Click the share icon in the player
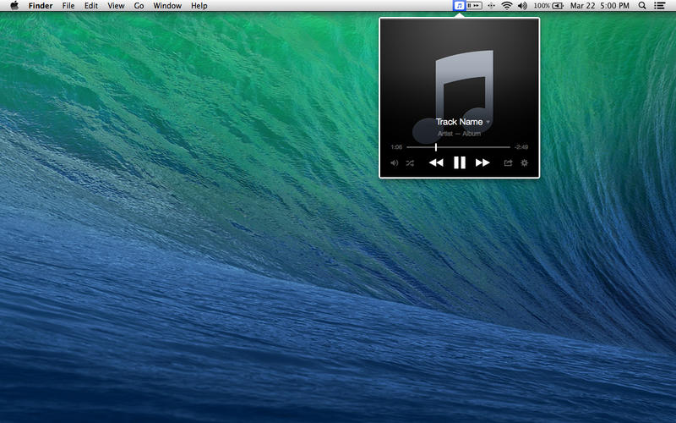This screenshot has height=423, width=676. (x=509, y=162)
